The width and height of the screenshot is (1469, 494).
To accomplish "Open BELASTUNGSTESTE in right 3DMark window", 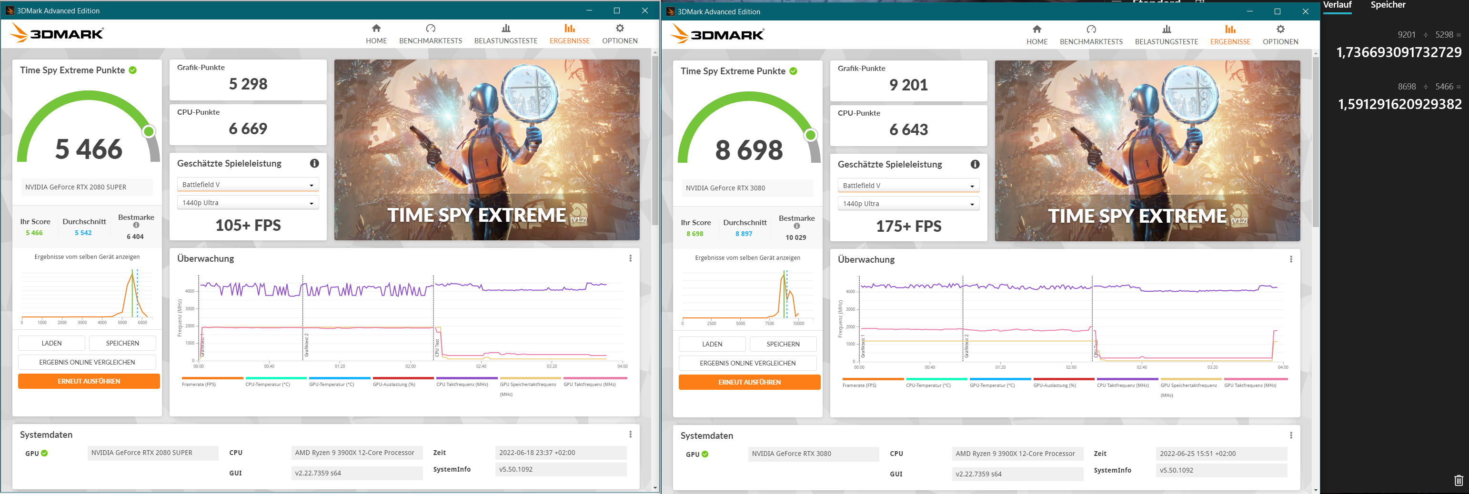I will point(1166,35).
